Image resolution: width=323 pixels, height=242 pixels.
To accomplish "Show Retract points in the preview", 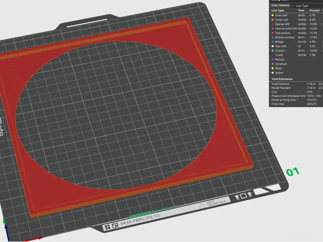I will (x=273, y=59).
